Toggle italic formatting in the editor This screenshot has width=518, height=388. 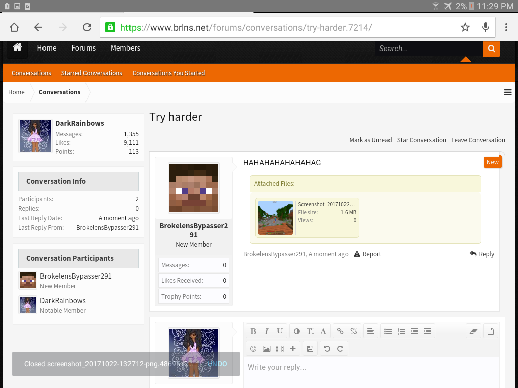click(266, 331)
